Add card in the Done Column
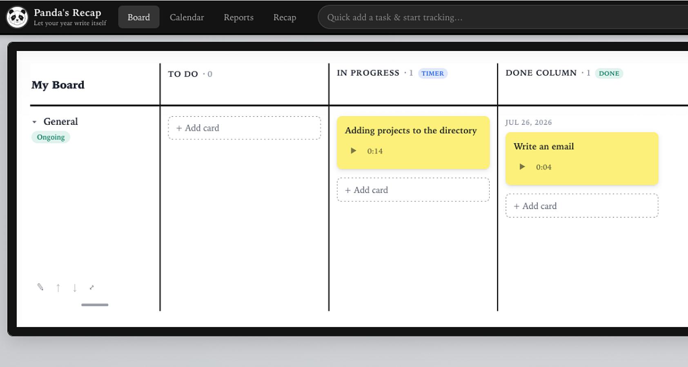688x367 pixels. coord(582,206)
